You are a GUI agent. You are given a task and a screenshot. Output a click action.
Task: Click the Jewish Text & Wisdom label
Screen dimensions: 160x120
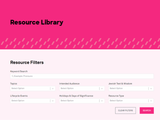tap(120, 84)
